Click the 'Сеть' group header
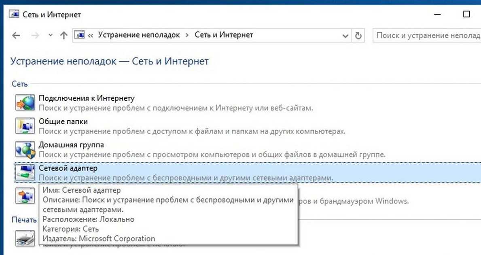Image resolution: width=481 pixels, height=255 pixels. coord(20,84)
